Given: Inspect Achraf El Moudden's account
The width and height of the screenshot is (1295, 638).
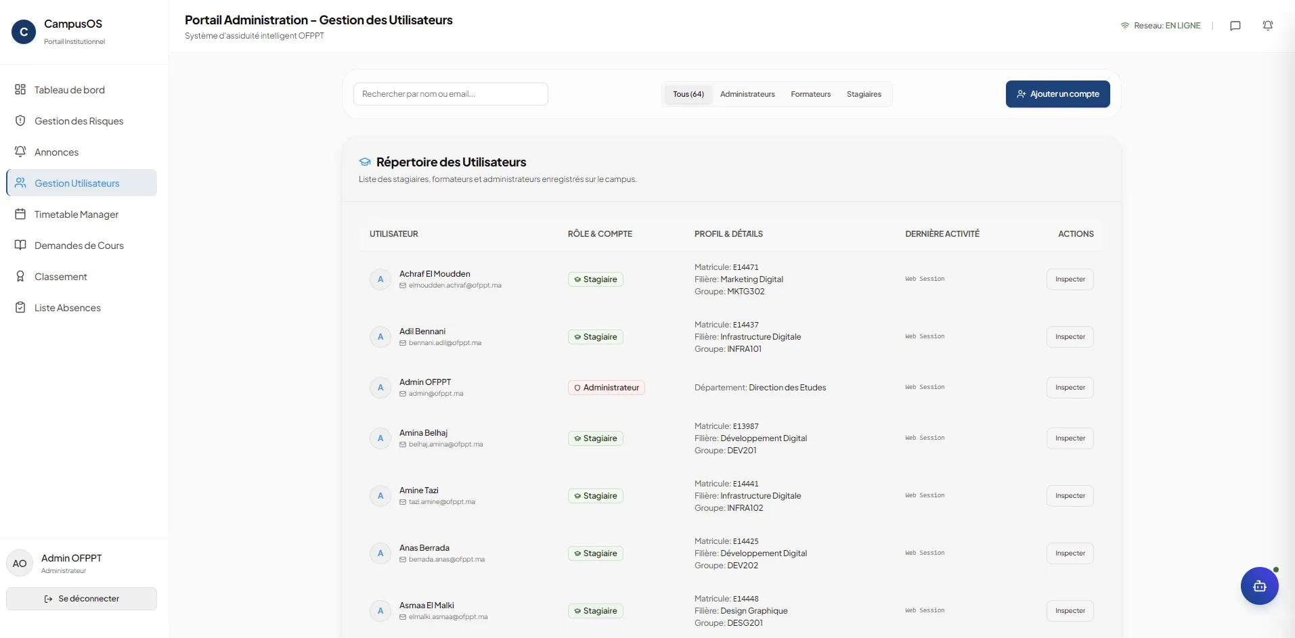Looking at the screenshot, I should [1070, 279].
